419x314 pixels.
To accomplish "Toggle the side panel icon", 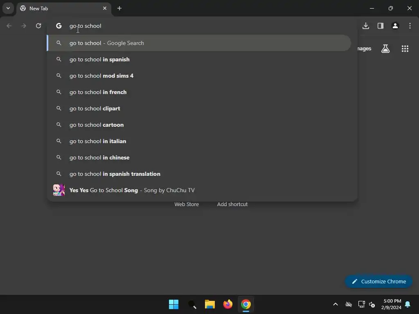I will pos(381,26).
